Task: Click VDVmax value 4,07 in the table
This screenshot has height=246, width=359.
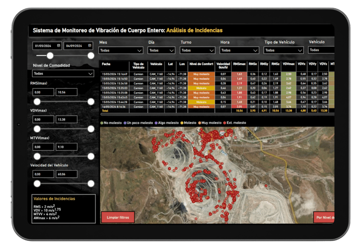Action: click(288, 98)
